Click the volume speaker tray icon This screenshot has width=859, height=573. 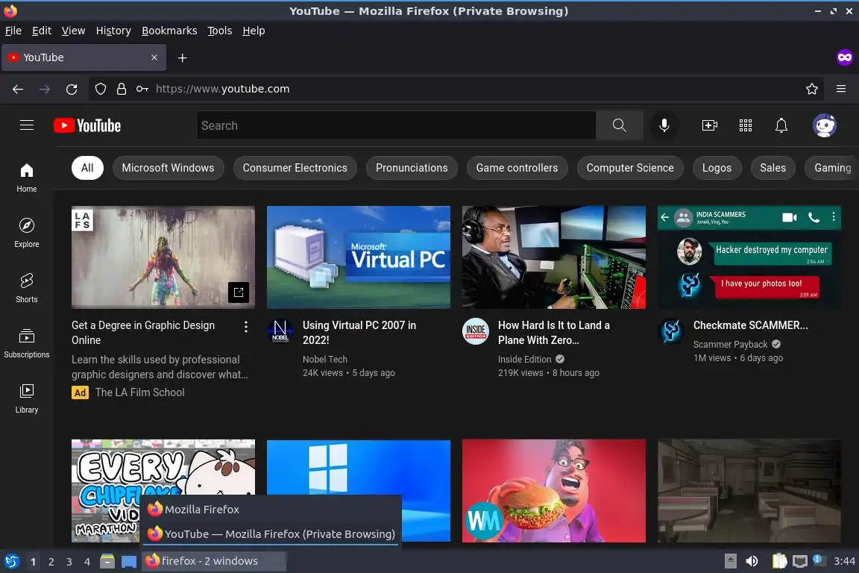[752, 561]
